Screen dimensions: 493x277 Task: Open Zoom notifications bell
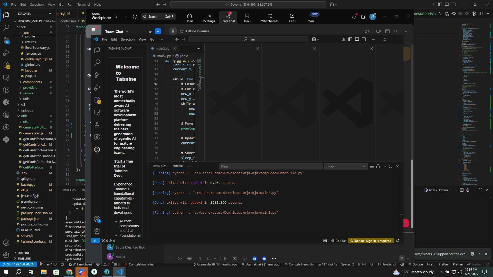[x=354, y=17]
